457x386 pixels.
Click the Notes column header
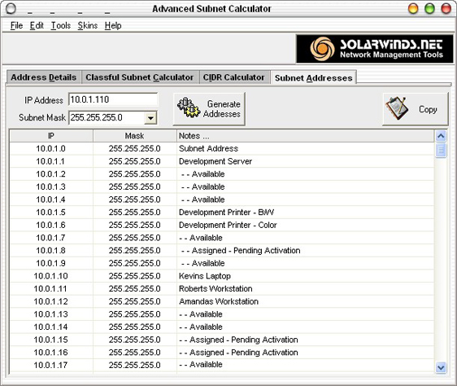pyautogui.click(x=305, y=136)
